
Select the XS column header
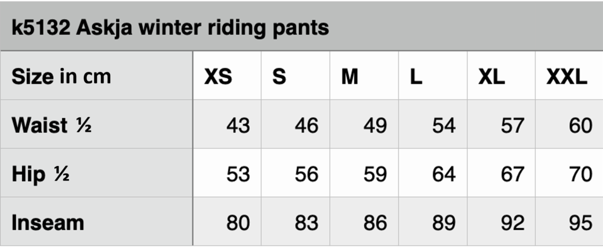coord(218,77)
